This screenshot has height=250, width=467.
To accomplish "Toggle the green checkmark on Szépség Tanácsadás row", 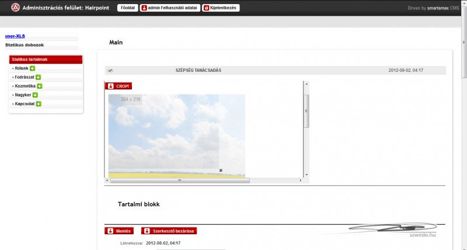I will 110,71.
